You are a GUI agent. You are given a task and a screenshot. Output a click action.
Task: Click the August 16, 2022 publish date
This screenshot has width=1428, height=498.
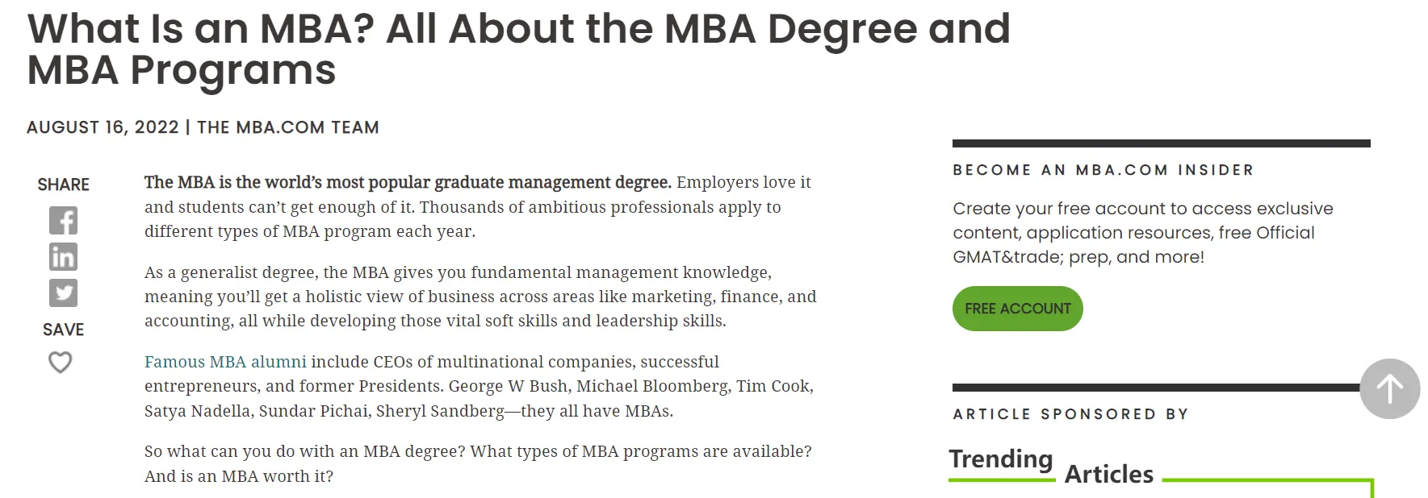tap(103, 127)
